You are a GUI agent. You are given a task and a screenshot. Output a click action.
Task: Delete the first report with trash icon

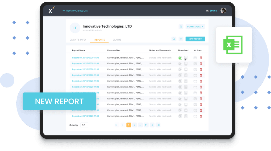coord(201,58)
